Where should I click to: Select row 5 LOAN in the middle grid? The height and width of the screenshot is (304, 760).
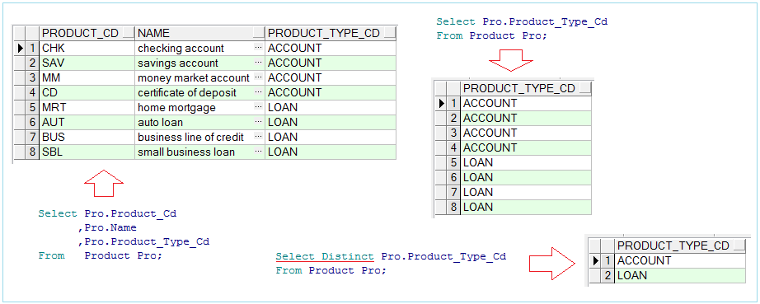tap(526, 162)
